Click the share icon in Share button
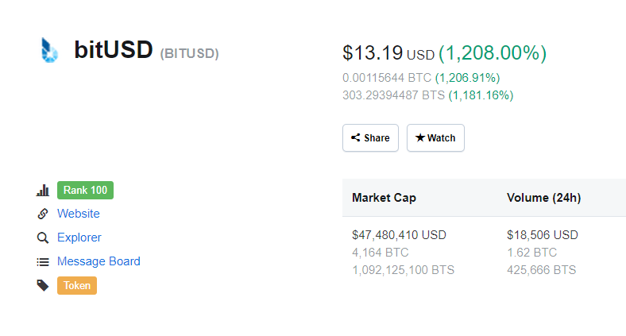The width and height of the screenshot is (626, 336). [x=355, y=137]
